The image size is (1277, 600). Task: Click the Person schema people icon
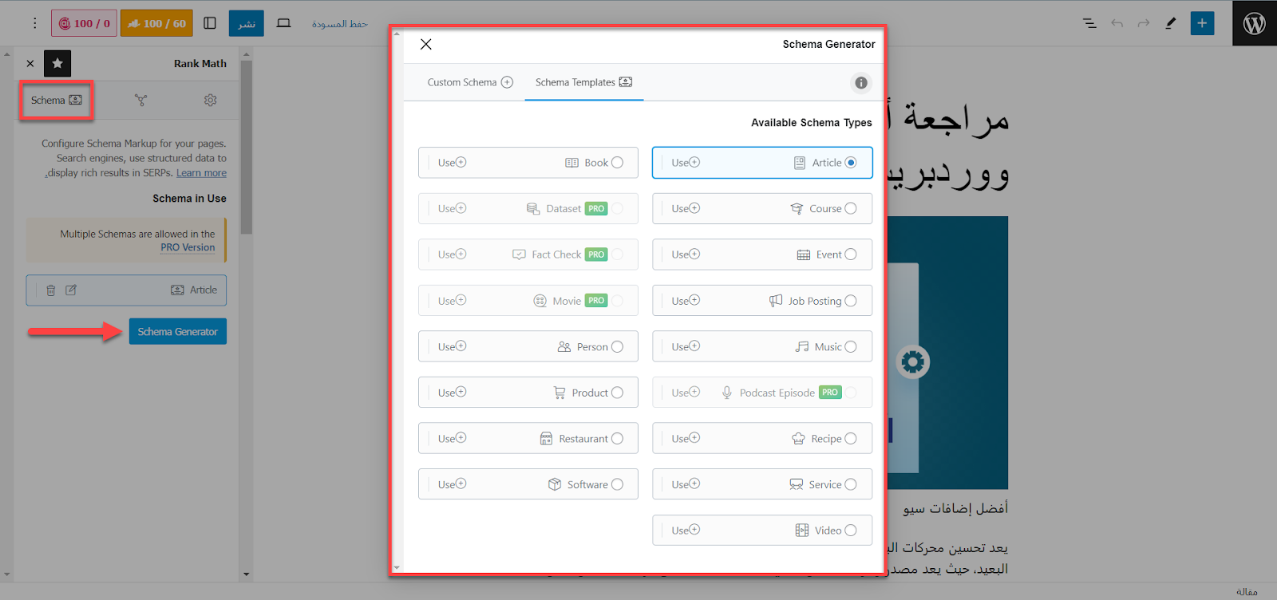[564, 346]
